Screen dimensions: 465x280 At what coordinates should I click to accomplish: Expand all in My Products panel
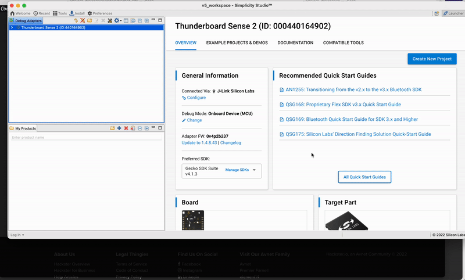pyautogui.click(x=146, y=128)
